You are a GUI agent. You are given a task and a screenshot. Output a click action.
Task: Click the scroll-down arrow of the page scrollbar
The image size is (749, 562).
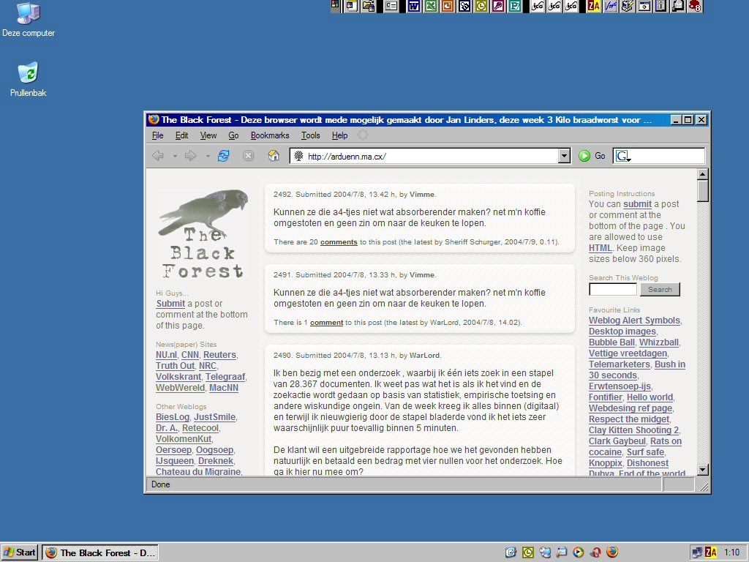pos(702,469)
